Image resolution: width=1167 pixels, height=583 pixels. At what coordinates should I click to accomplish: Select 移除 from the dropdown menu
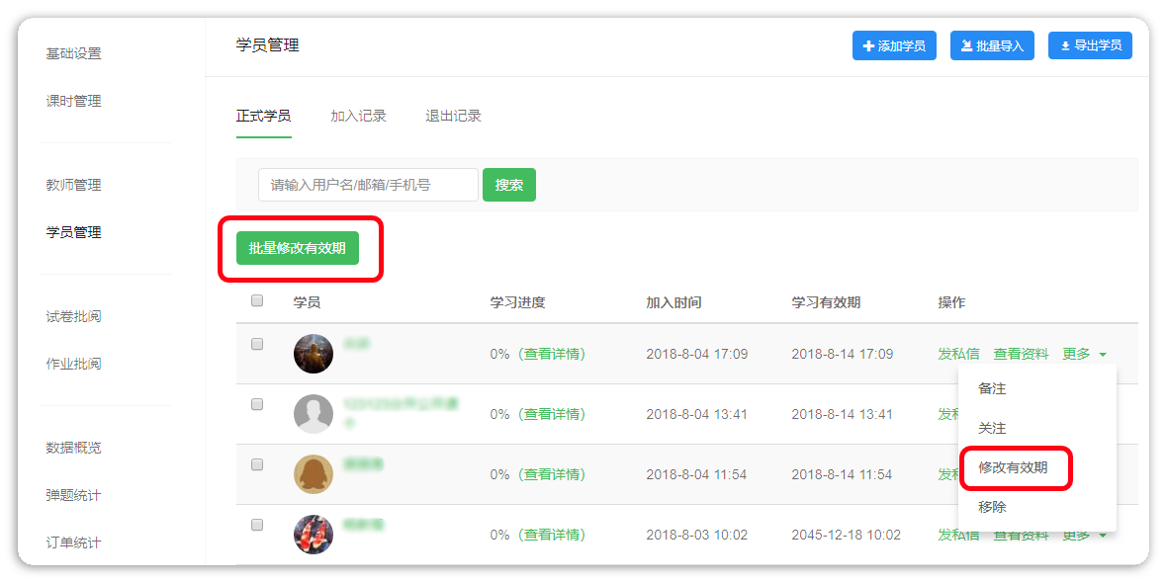click(x=992, y=507)
